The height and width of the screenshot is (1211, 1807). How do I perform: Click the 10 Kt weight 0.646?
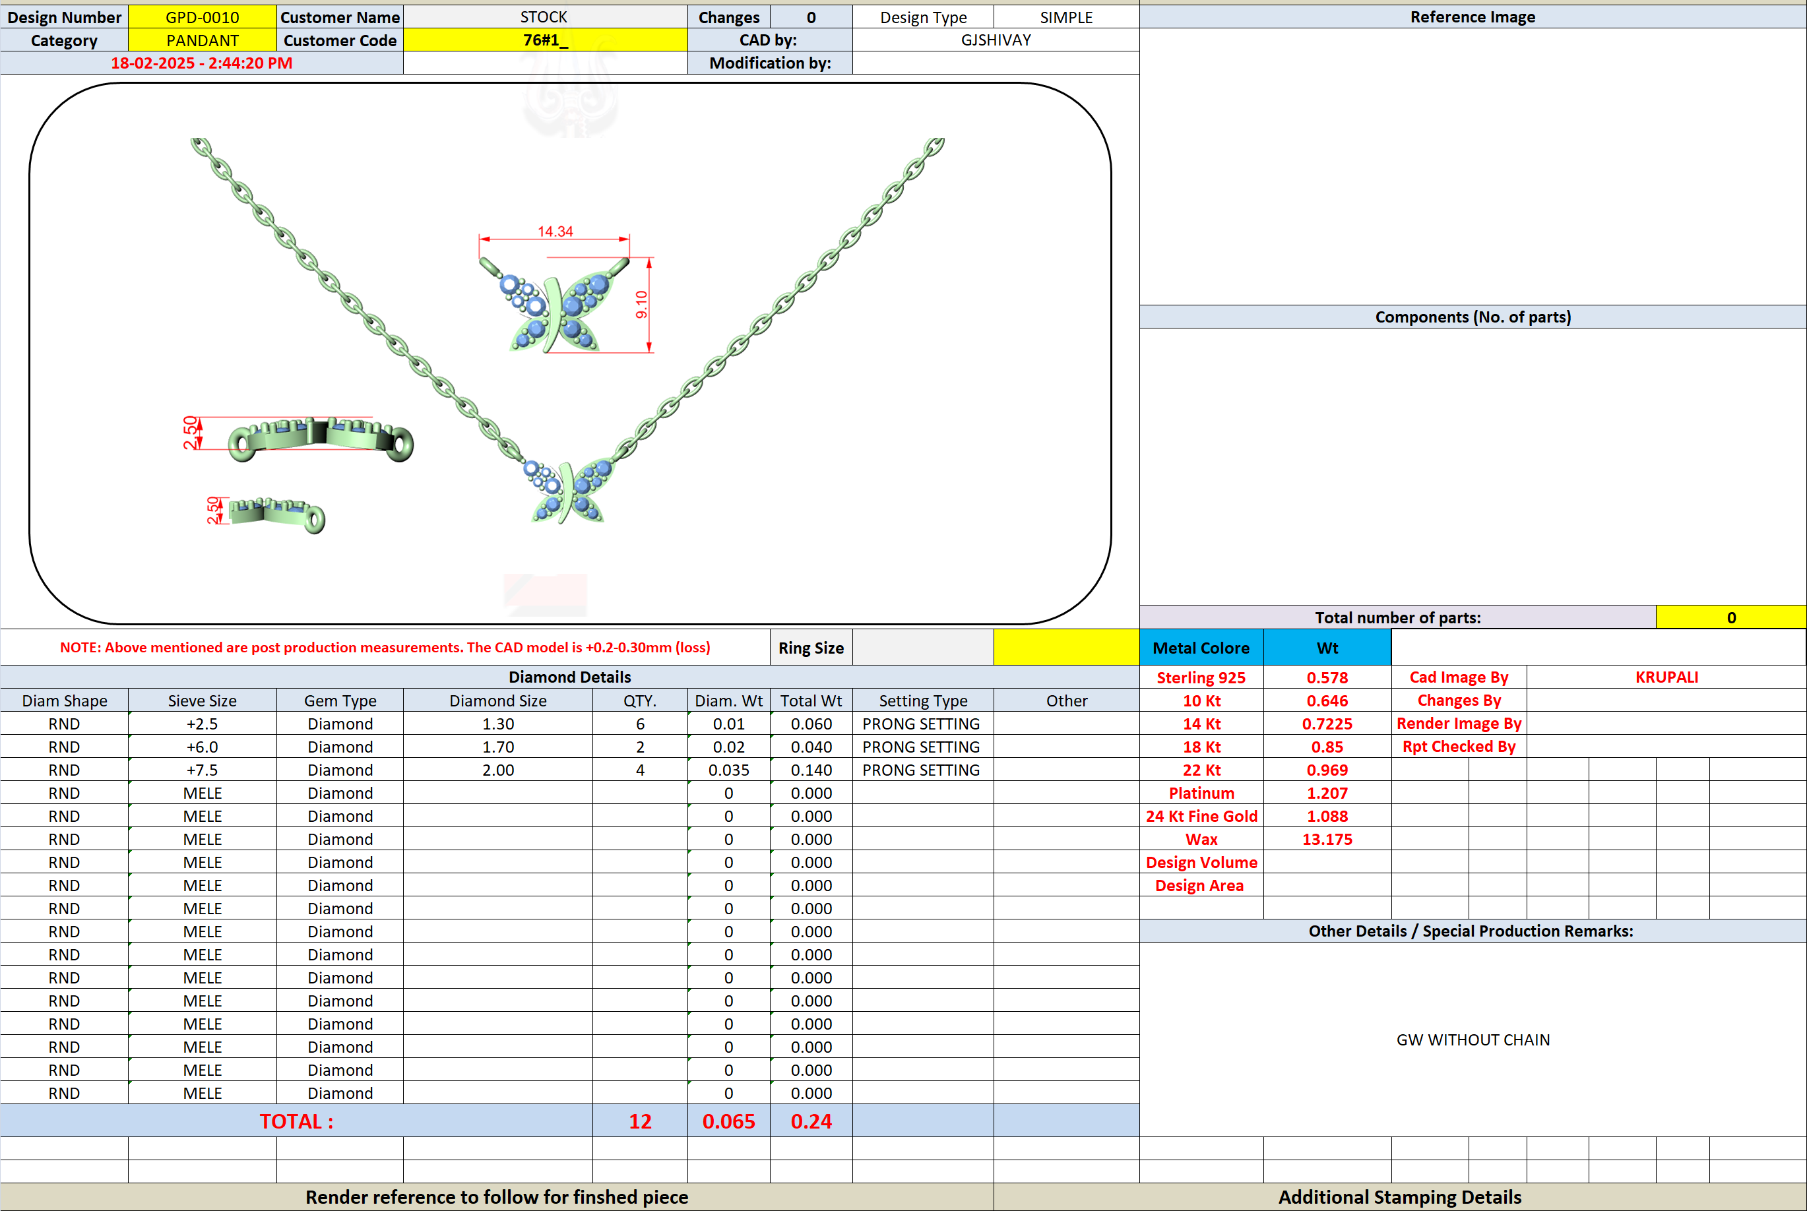pyautogui.click(x=1327, y=700)
